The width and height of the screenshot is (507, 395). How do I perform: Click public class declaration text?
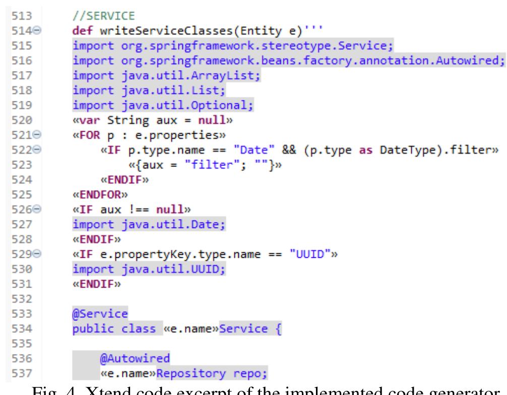click(x=114, y=328)
